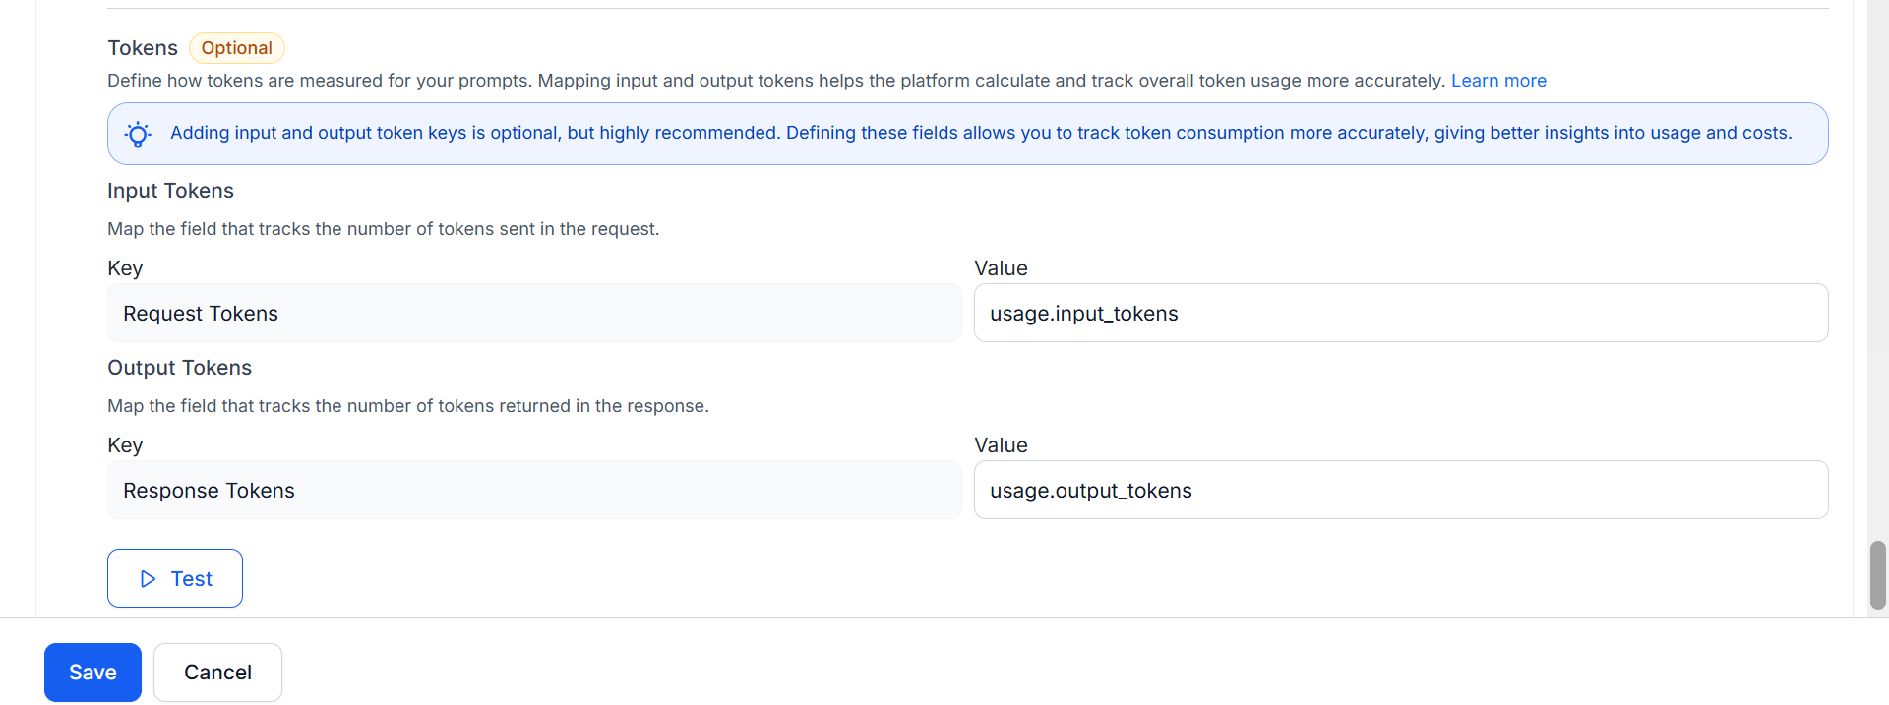Click the lightbulb tip icon

pos(138,134)
